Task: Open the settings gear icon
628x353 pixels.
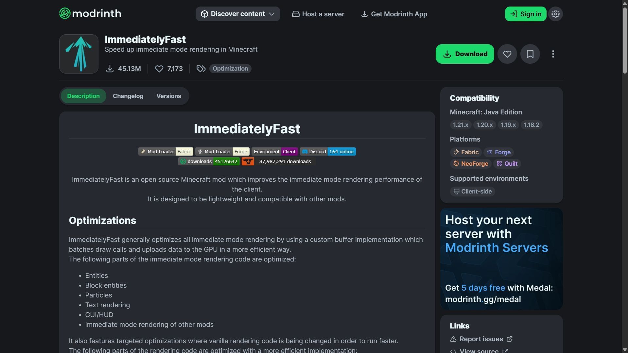Action: click(x=555, y=14)
